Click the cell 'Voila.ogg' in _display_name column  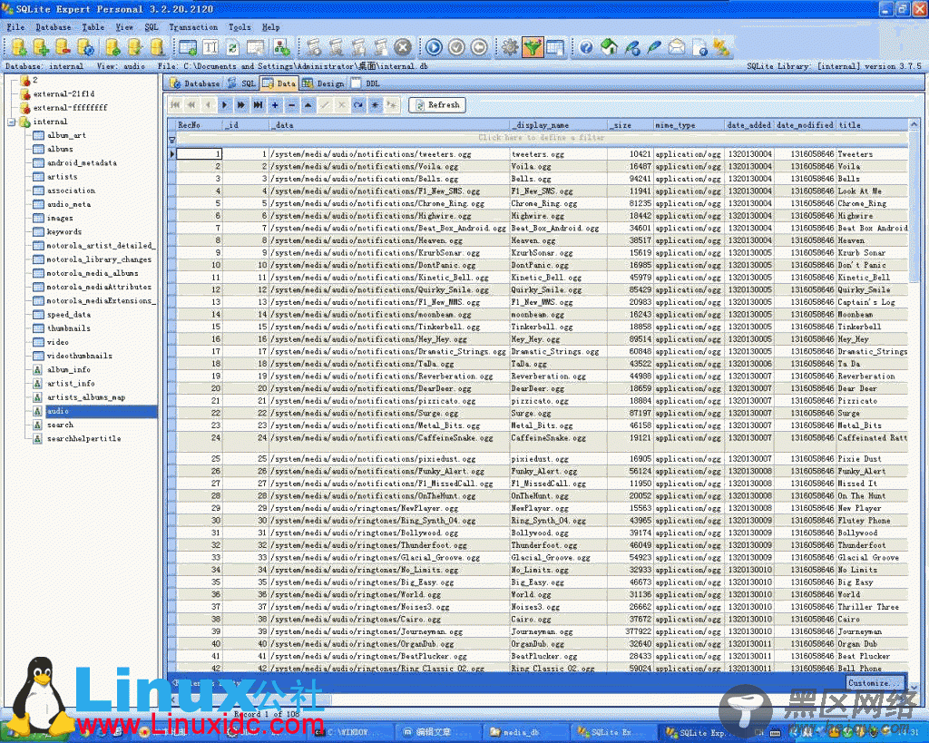558,167
